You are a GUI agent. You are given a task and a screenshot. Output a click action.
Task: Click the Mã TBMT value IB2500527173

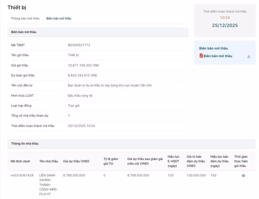pyautogui.click(x=79, y=45)
